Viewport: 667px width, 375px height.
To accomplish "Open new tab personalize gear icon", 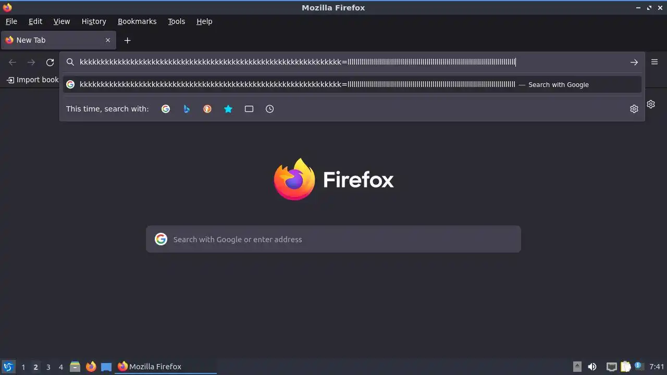I will (651, 104).
